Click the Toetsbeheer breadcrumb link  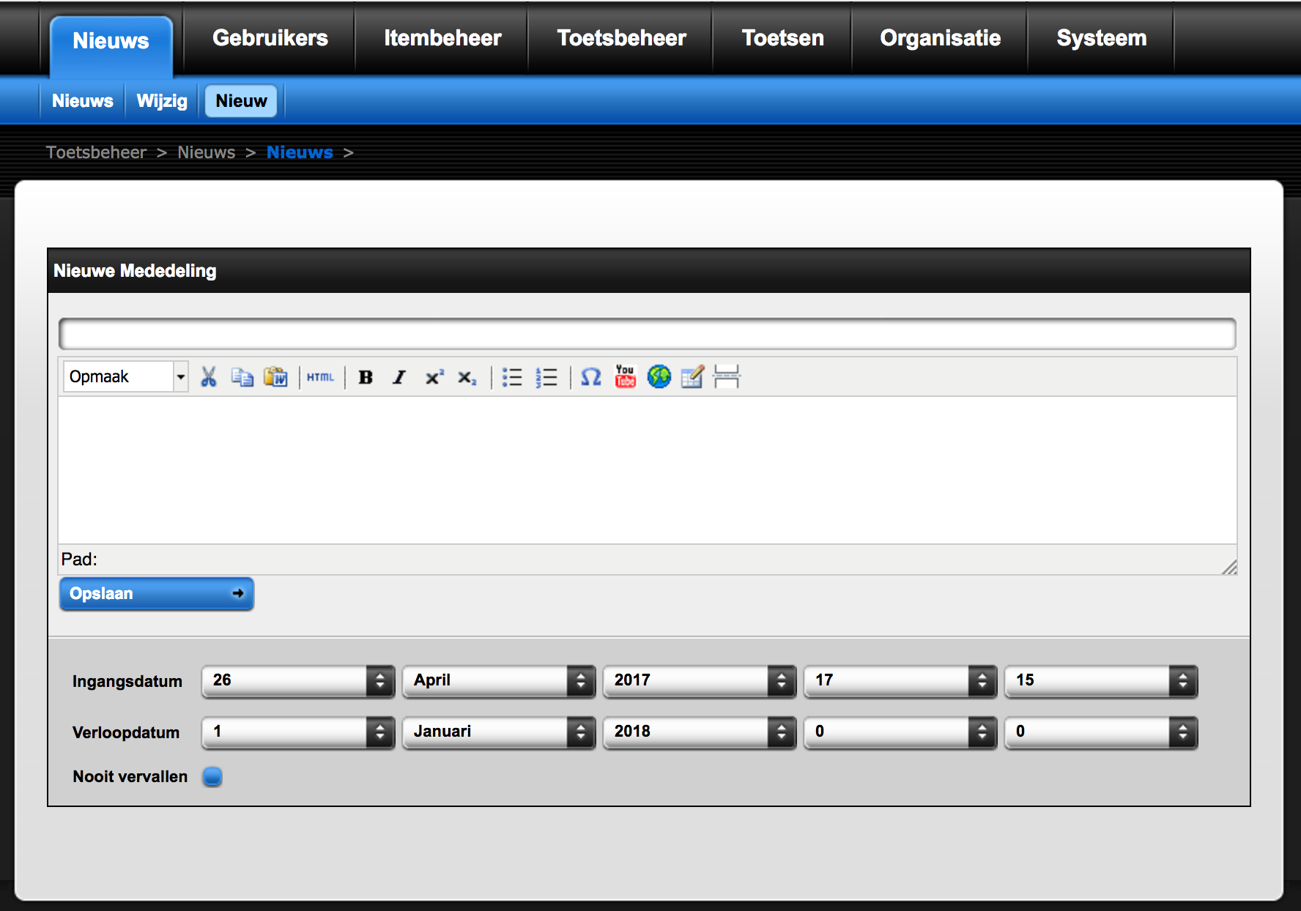(x=96, y=152)
